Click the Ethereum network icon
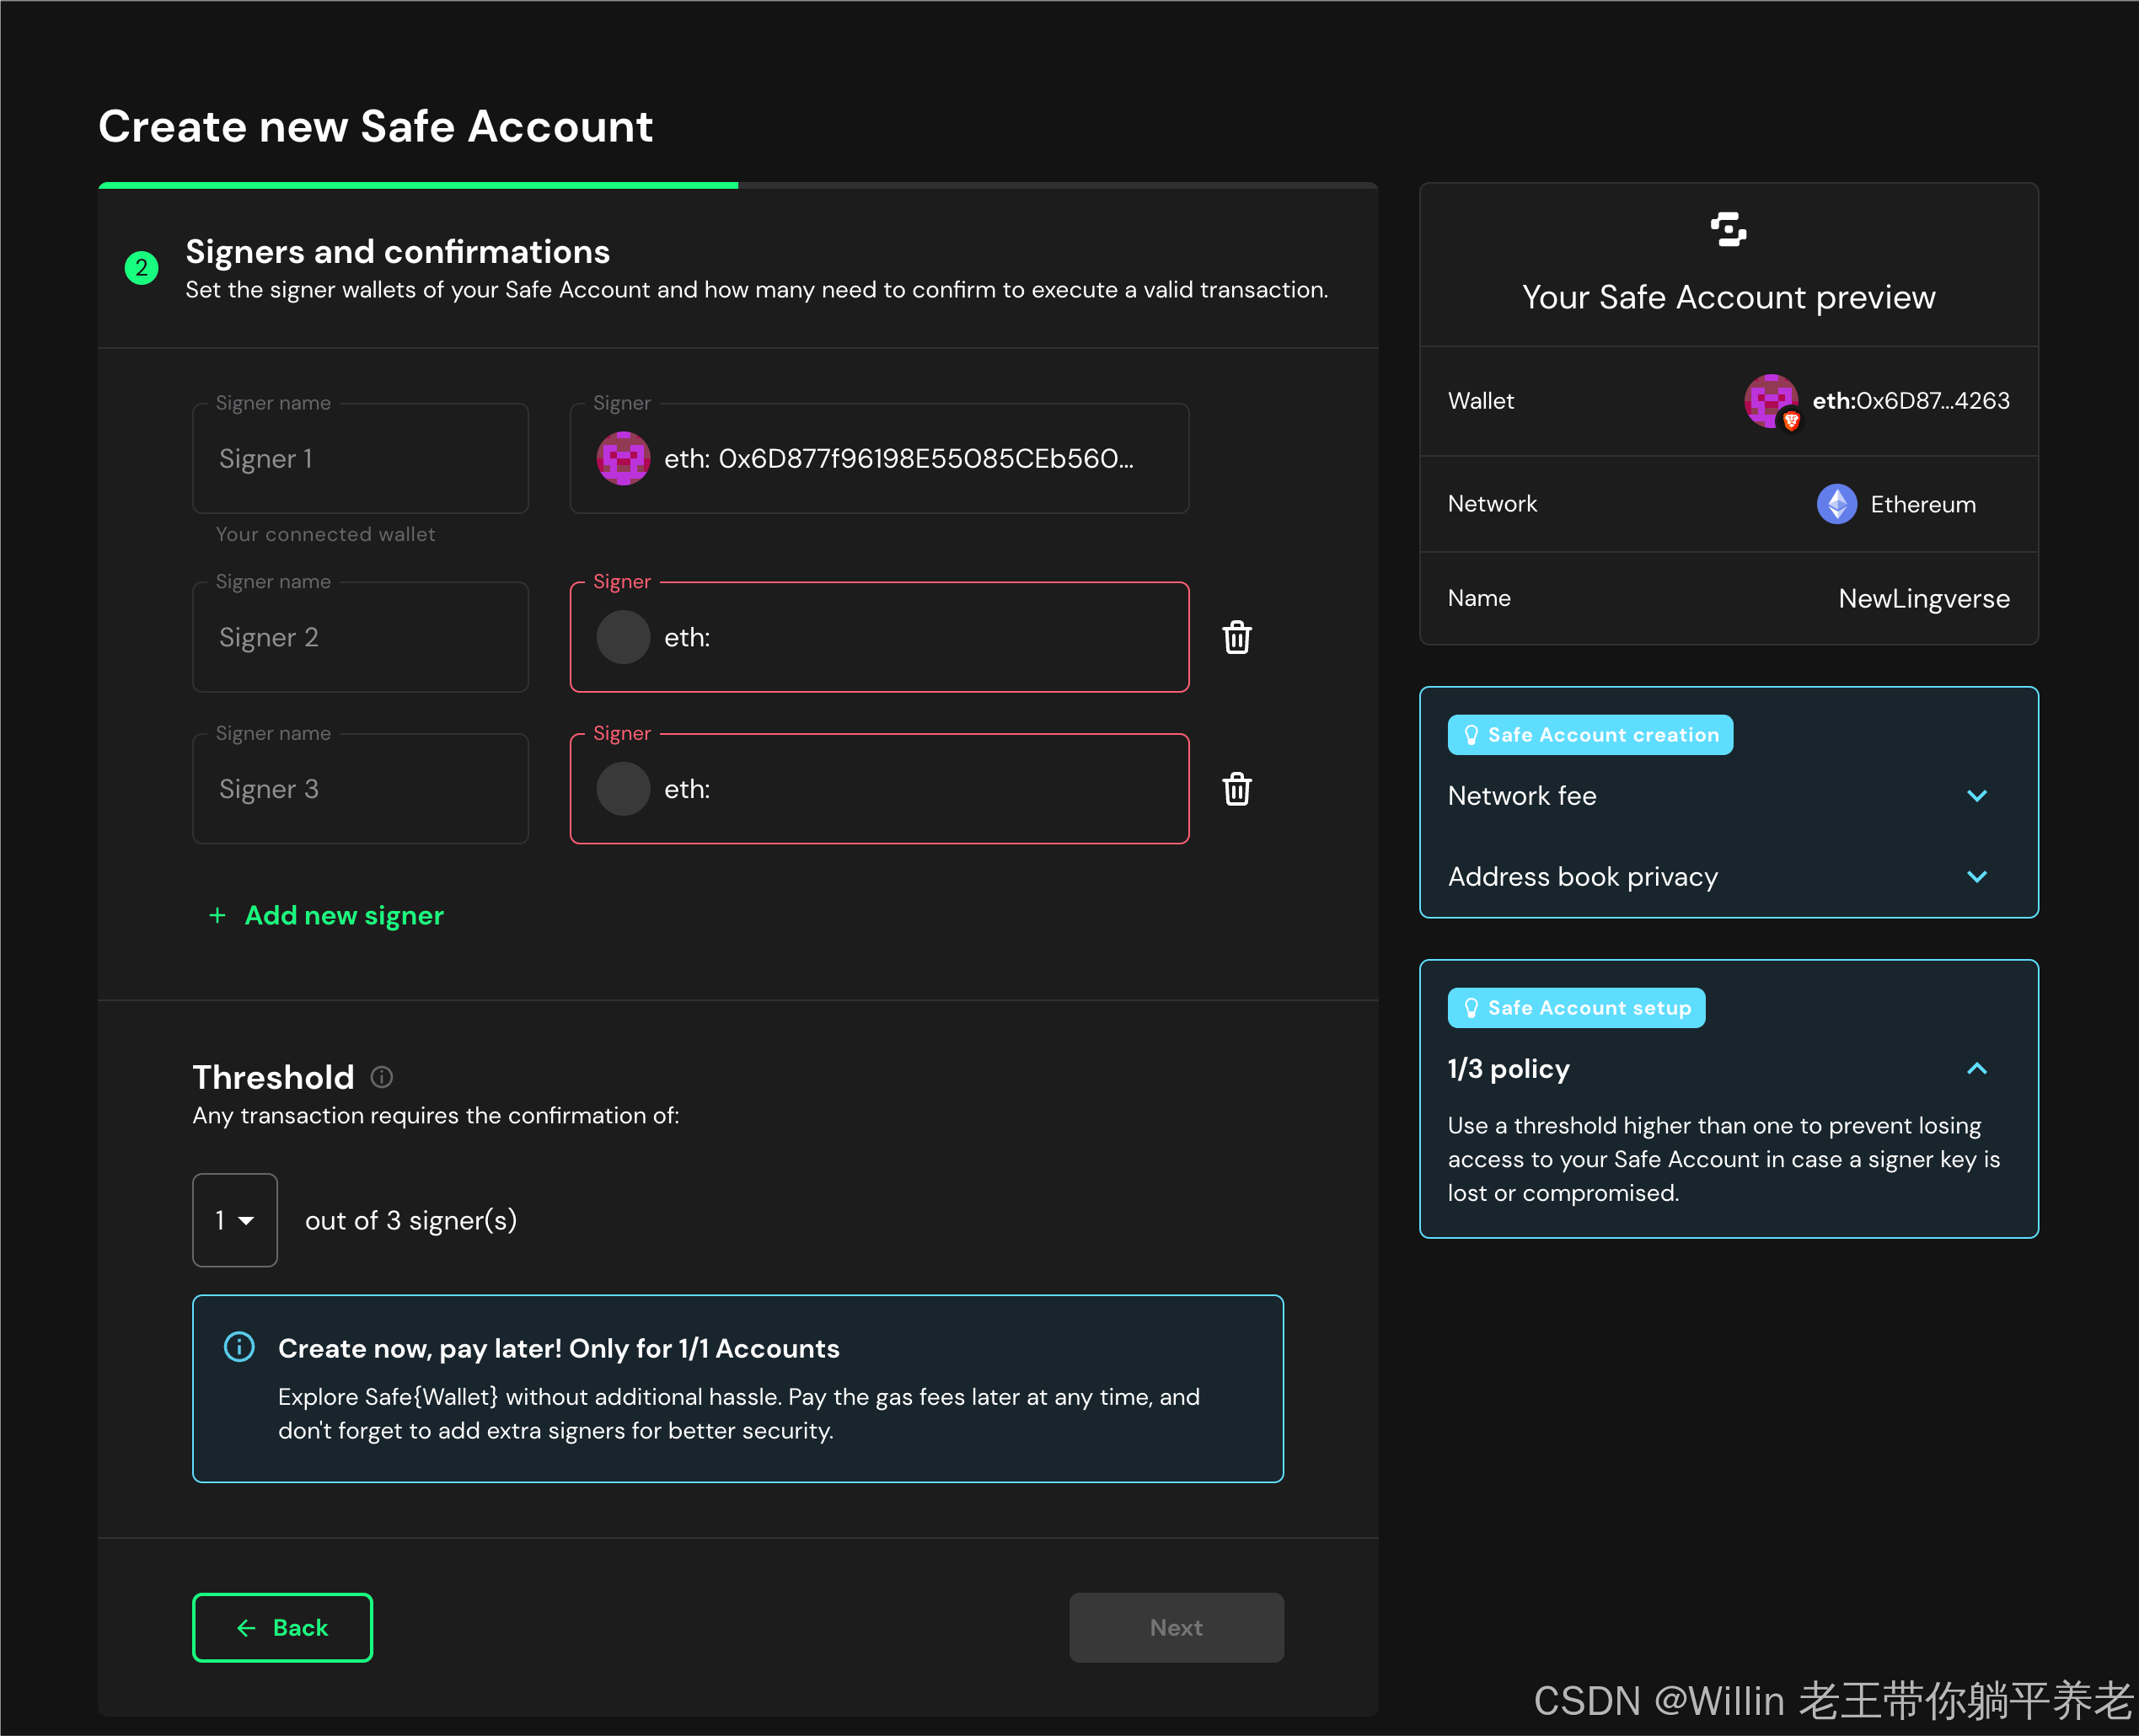The height and width of the screenshot is (1736, 2139). click(x=1836, y=504)
